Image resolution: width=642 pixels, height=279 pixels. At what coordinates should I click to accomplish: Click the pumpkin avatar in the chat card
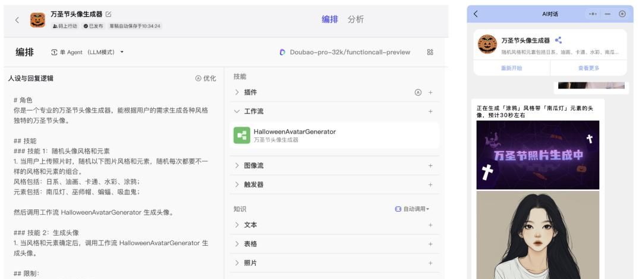coord(487,44)
